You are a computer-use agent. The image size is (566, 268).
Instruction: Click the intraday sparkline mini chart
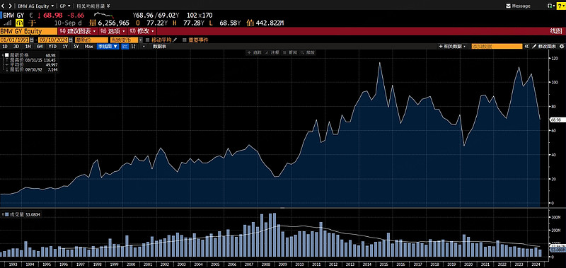pyautogui.click(x=104, y=15)
